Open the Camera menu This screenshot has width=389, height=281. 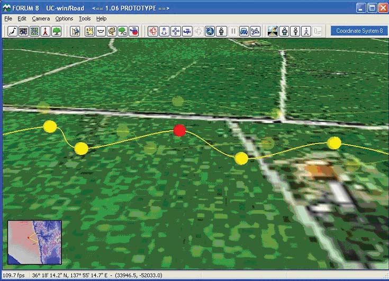tap(41, 19)
